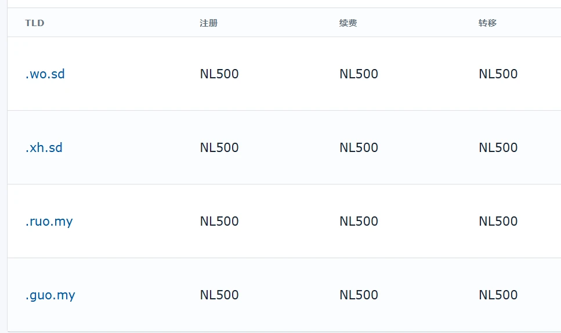The height and width of the screenshot is (333, 561).
Task: Select the .guo.my 注册 price NL500
Action: (x=219, y=295)
